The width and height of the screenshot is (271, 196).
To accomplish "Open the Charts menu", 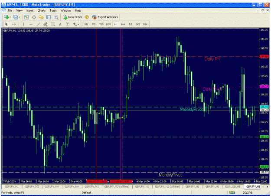I will (x=42, y=10).
